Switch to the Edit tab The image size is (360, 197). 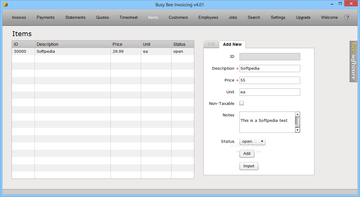(211, 44)
